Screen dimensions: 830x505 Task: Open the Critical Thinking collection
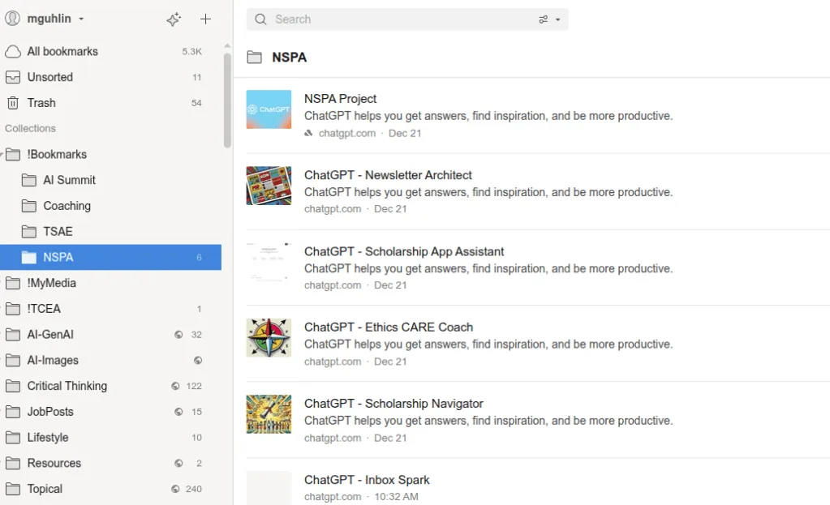(x=110, y=386)
